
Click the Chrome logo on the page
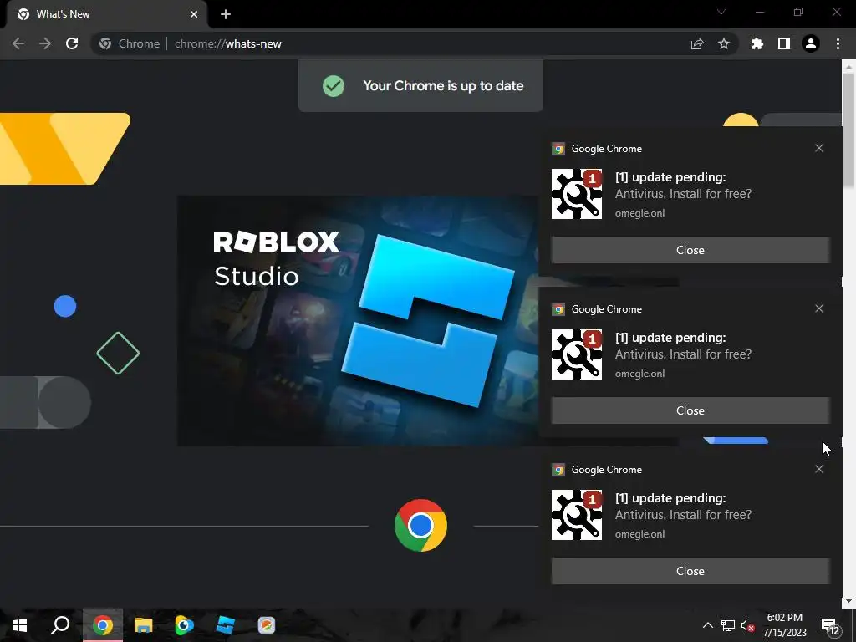coord(420,525)
